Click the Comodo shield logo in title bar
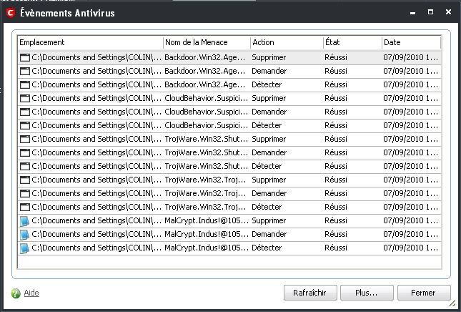 tap(11, 13)
